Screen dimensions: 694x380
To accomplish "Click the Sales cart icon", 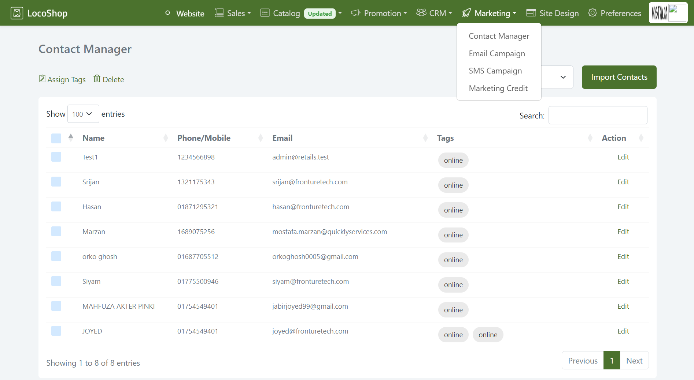I will [219, 13].
